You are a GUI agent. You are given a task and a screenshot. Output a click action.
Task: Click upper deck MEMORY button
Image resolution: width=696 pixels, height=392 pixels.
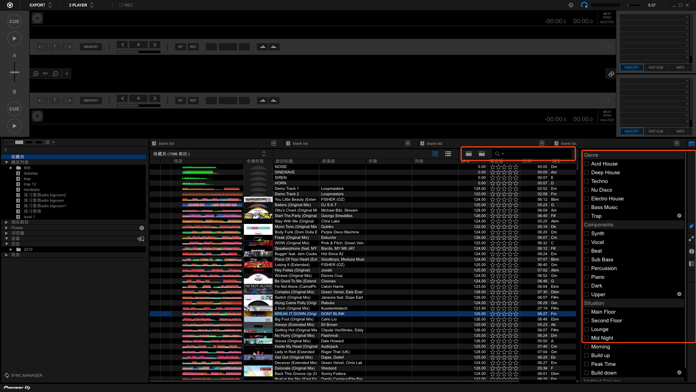pyautogui.click(x=91, y=47)
